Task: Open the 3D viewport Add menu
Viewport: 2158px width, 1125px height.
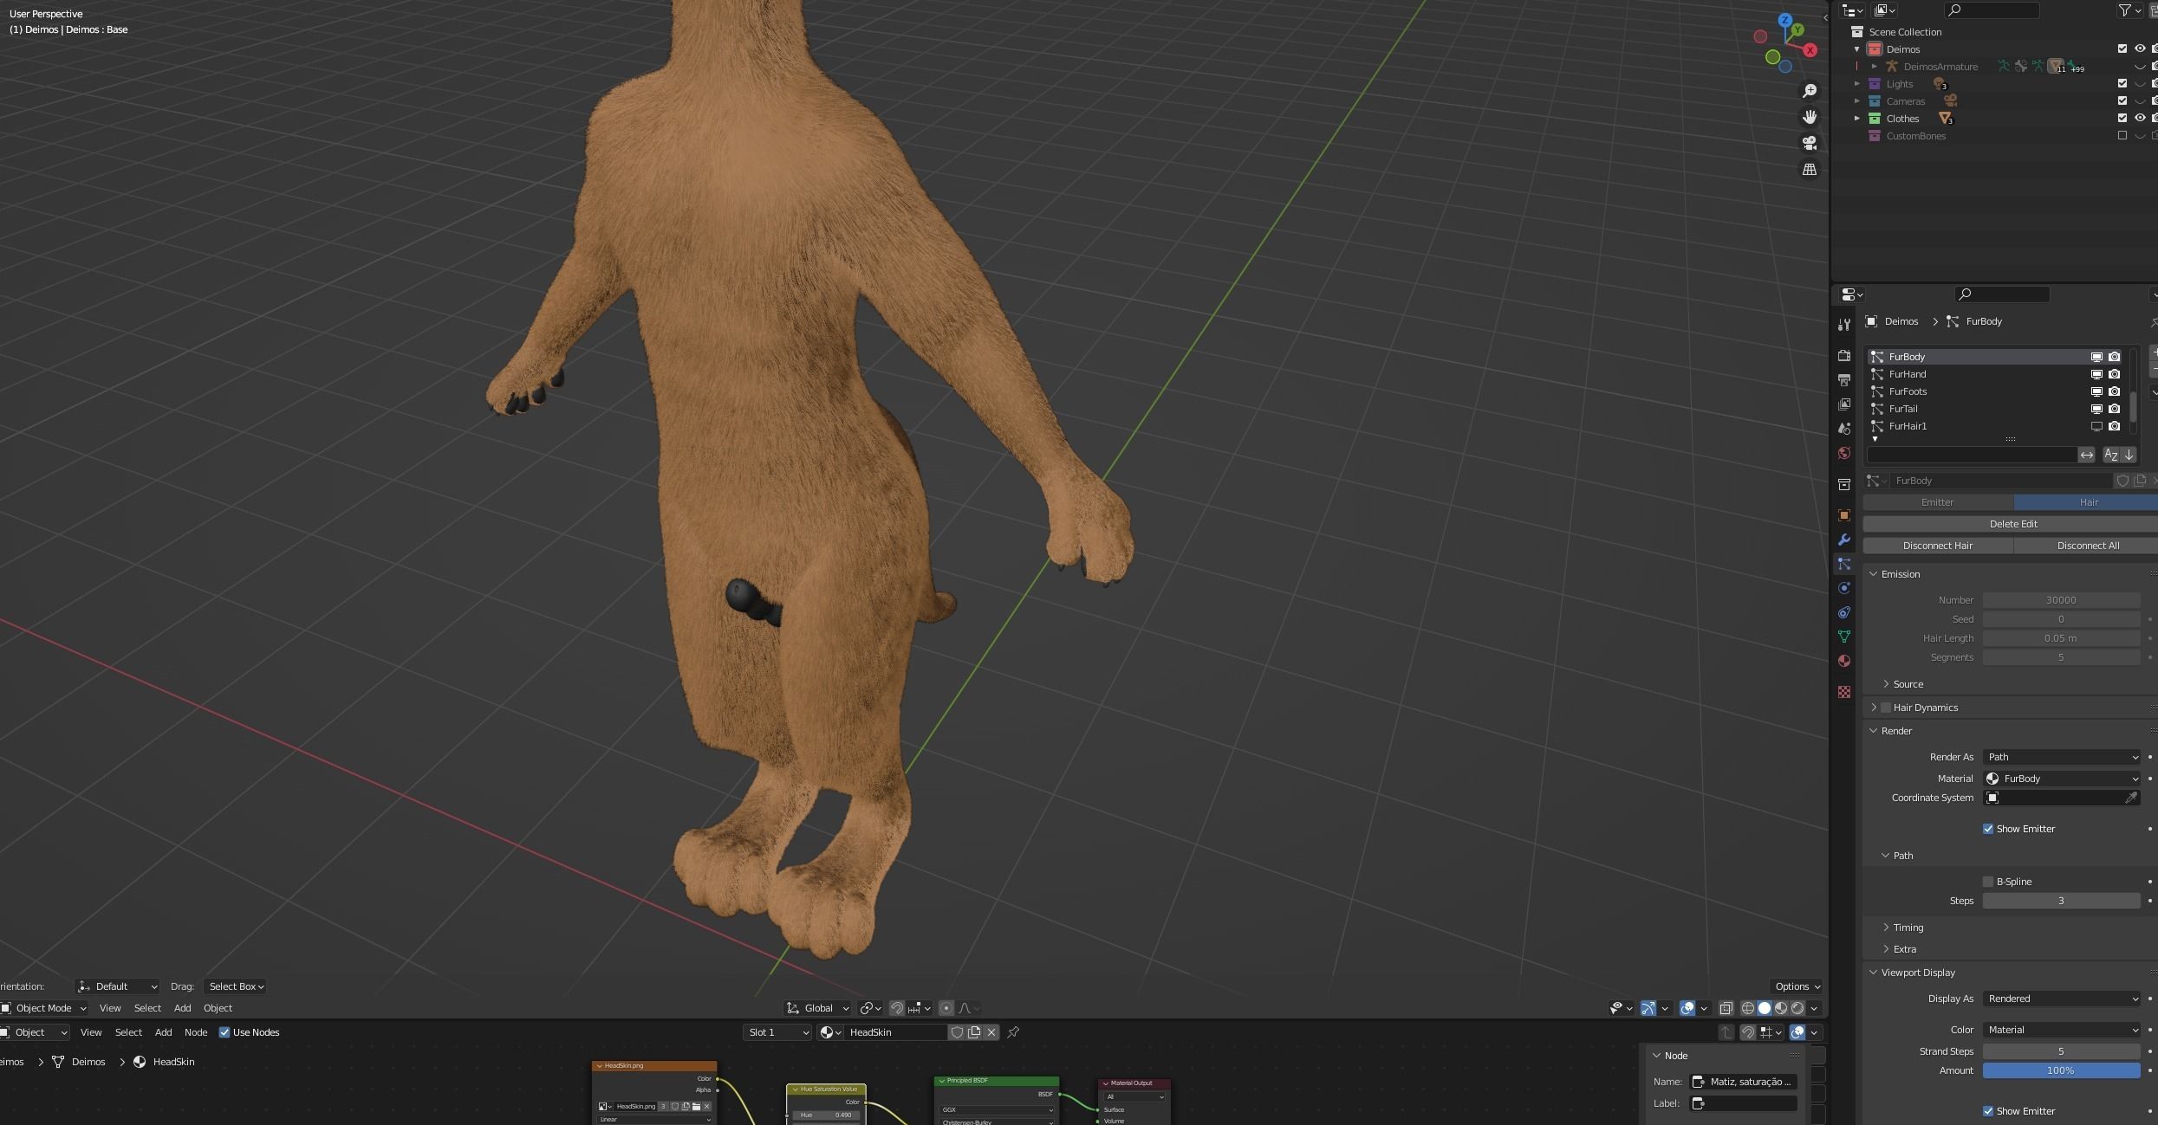Action: [182, 1008]
